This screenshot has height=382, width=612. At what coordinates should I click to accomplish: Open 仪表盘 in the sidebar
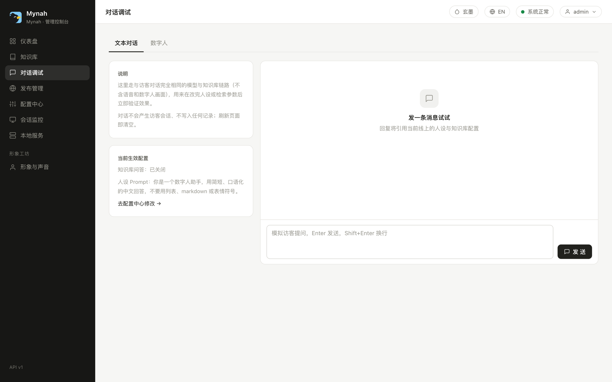coord(47,41)
